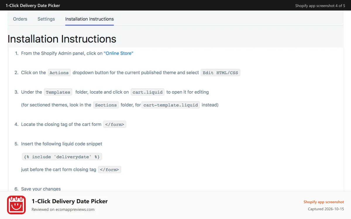Click the 1-Click Delivery Date Picker footer title

click(70, 201)
